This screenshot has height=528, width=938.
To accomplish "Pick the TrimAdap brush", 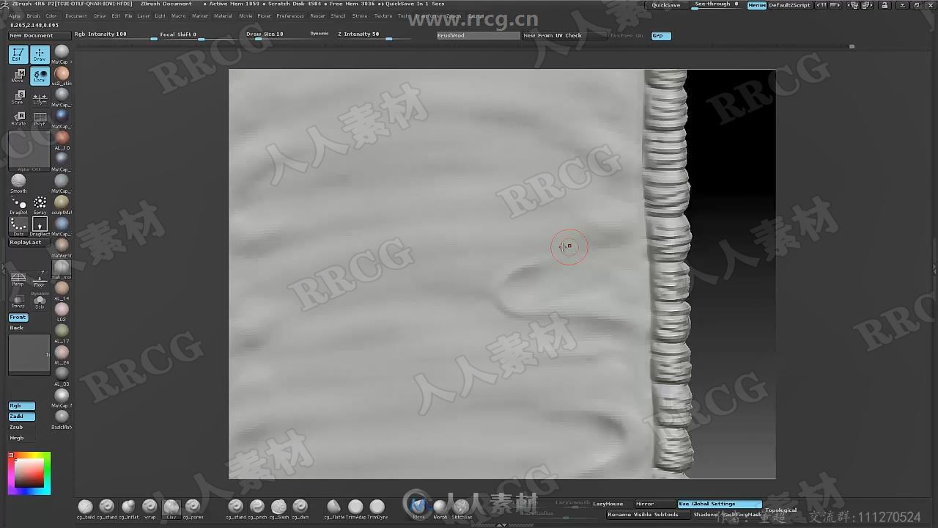I will pyautogui.click(x=355, y=509).
